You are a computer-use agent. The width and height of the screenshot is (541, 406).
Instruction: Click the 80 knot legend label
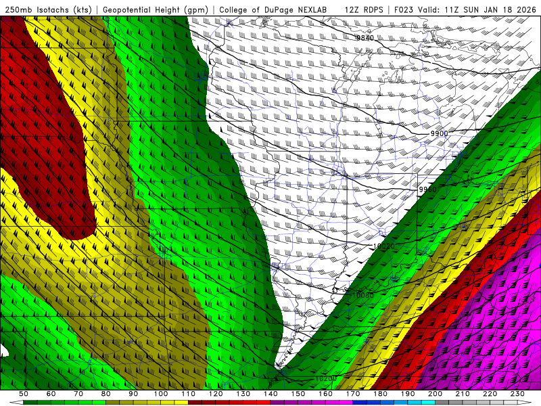pyautogui.click(x=106, y=394)
